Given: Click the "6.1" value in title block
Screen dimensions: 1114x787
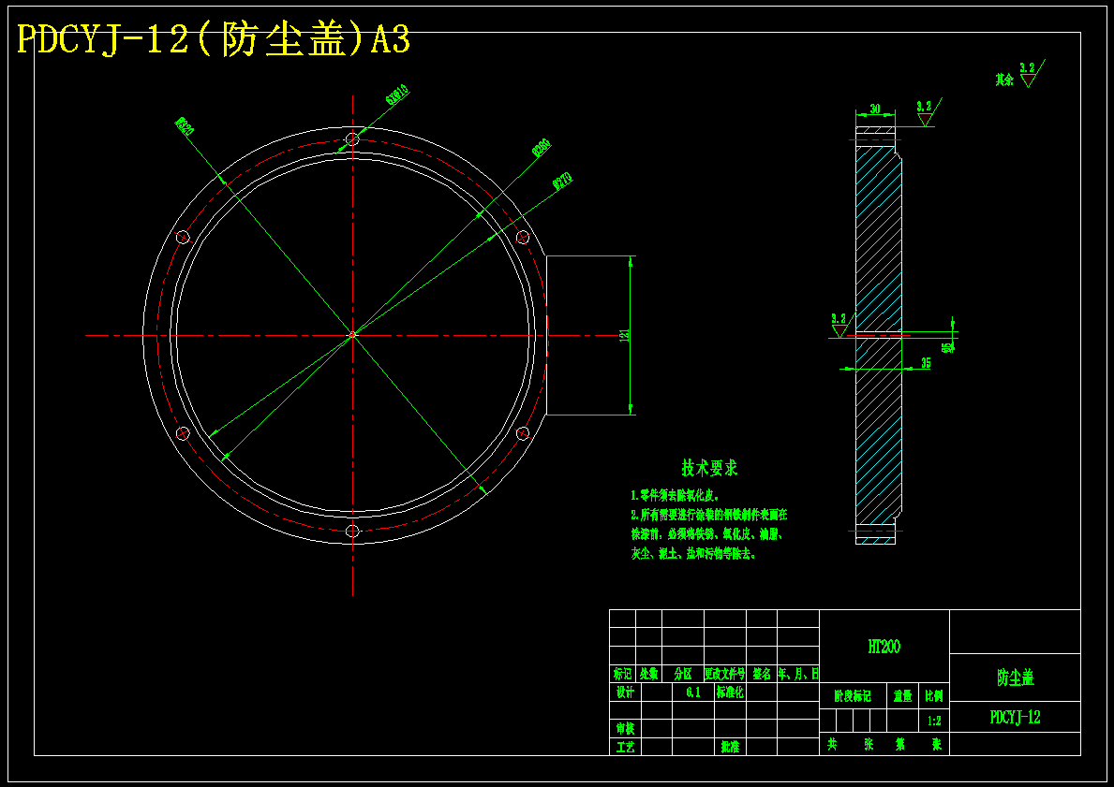Looking at the screenshot, I should pyautogui.click(x=693, y=692).
